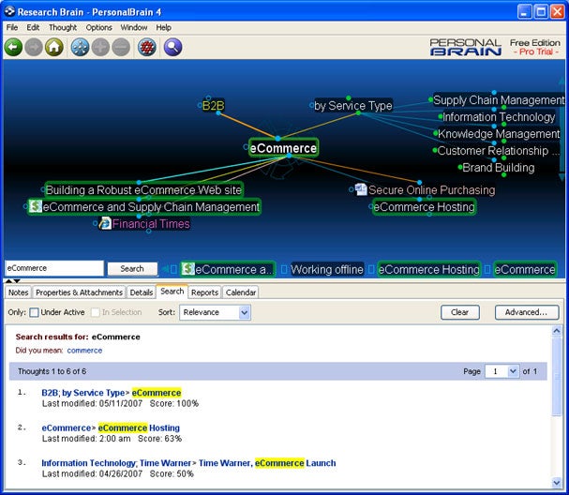
Task: Switch to the Reports tab
Action: point(204,292)
